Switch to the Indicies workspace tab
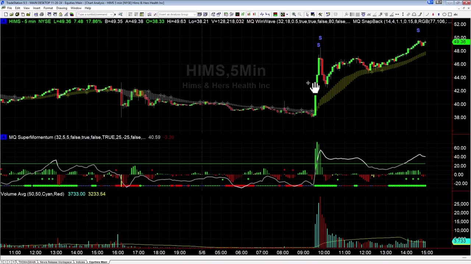 80,262
